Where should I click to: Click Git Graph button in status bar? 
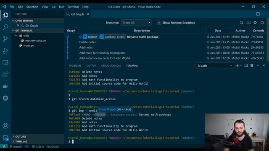click(53, 146)
